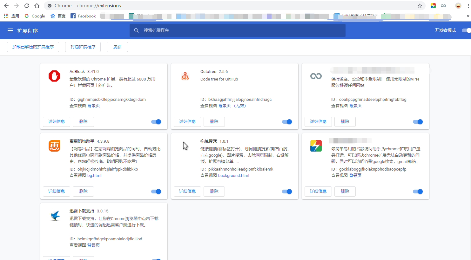The height and width of the screenshot is (260, 471).
Task: Show more bookmarks with the chevron
Action: point(468,16)
